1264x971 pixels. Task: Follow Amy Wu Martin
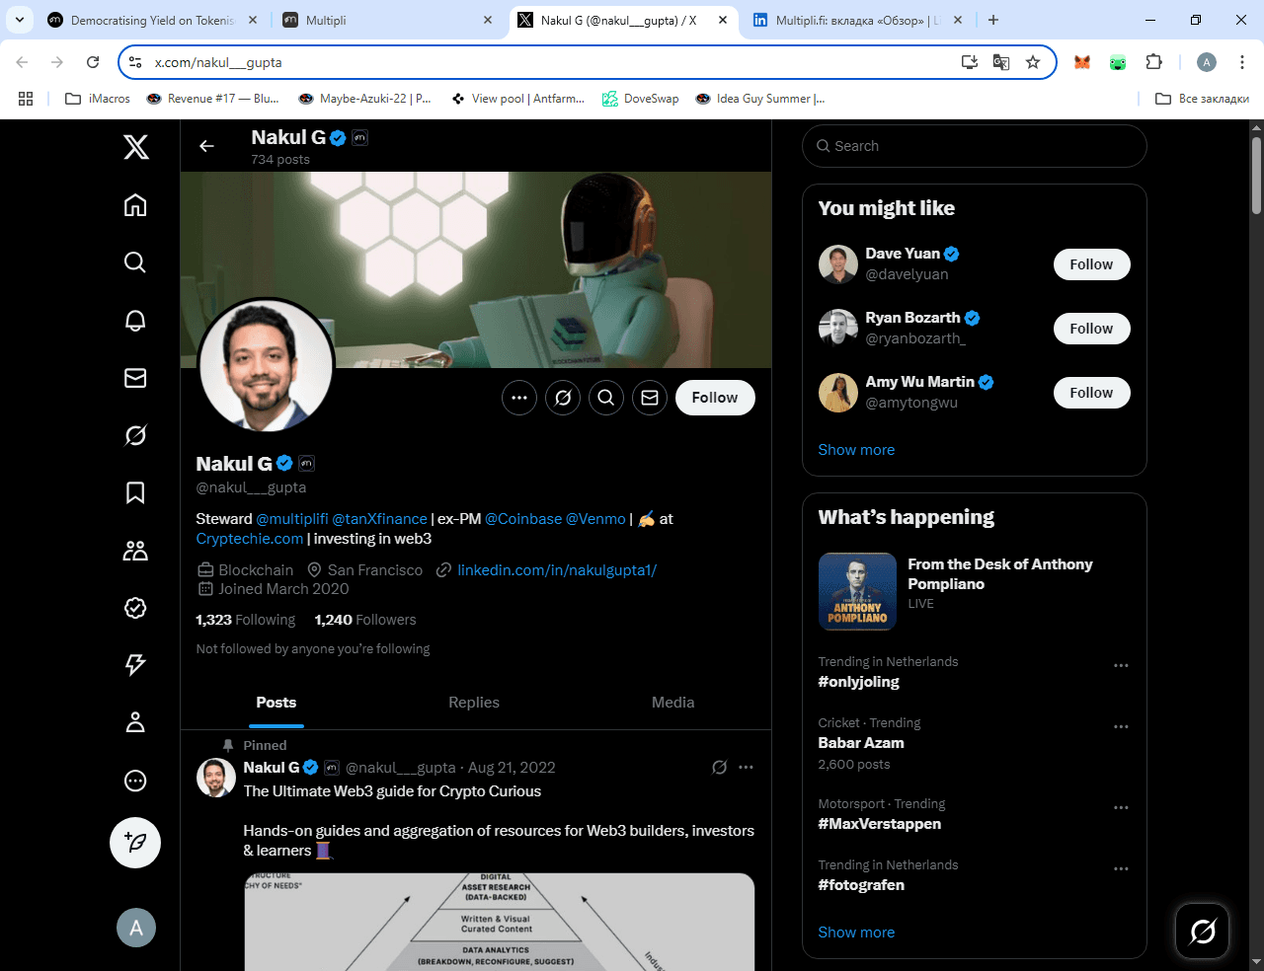[x=1091, y=393]
